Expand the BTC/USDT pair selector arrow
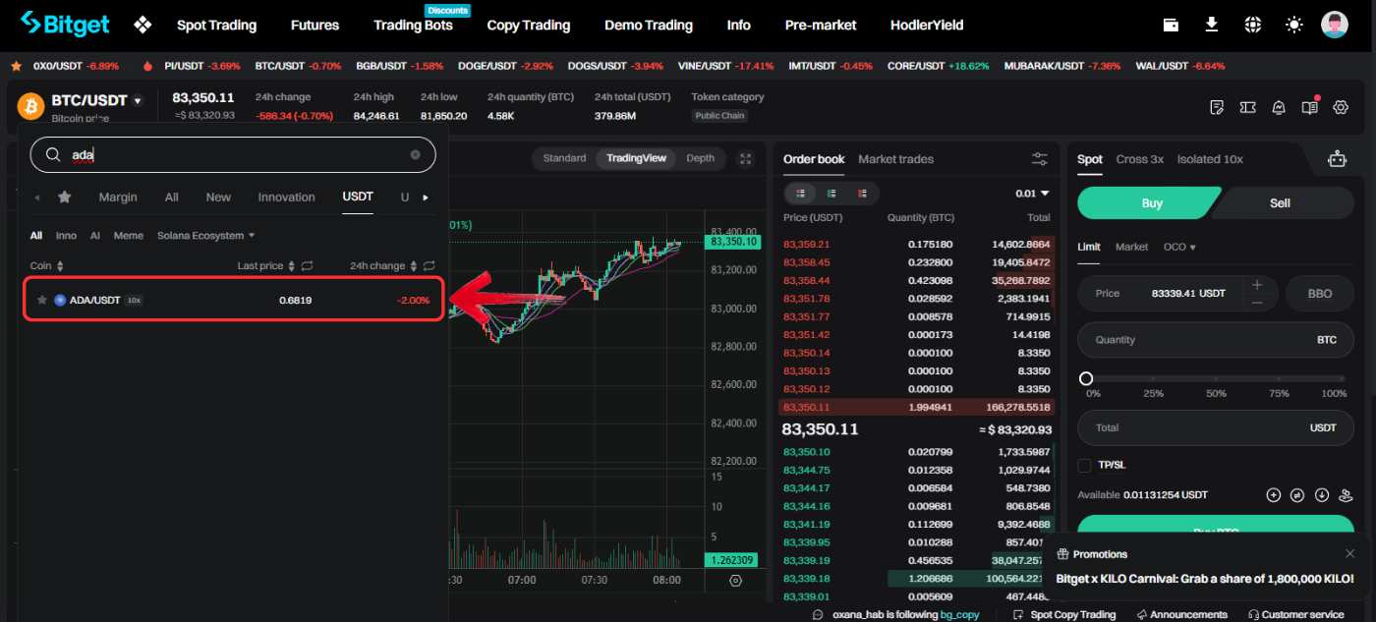The height and width of the screenshot is (622, 1376). coord(138,100)
